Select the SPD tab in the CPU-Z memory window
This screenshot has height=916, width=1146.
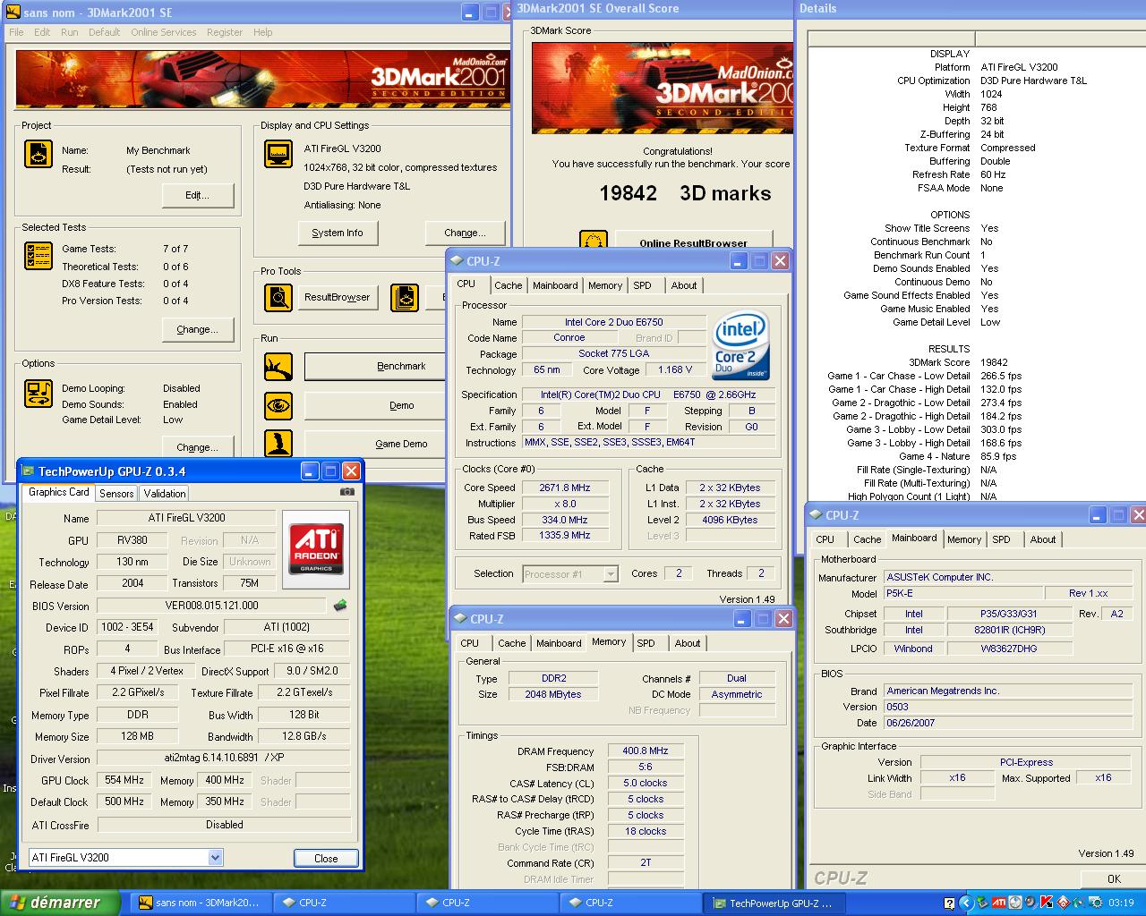click(646, 643)
